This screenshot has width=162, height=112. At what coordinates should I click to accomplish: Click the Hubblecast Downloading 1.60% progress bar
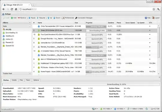[x=96, y=63]
